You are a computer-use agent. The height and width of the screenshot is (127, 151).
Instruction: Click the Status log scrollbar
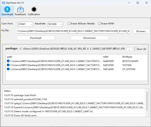147,101
